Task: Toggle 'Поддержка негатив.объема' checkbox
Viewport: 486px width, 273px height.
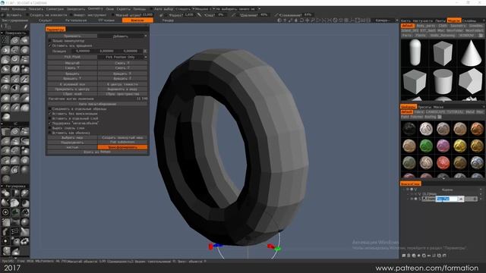Action: [x=50, y=123]
